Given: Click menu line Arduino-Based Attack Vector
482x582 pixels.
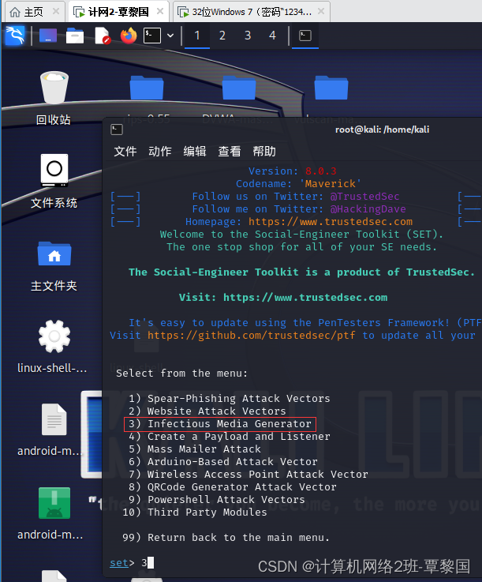Looking at the screenshot, I should coord(222,461).
